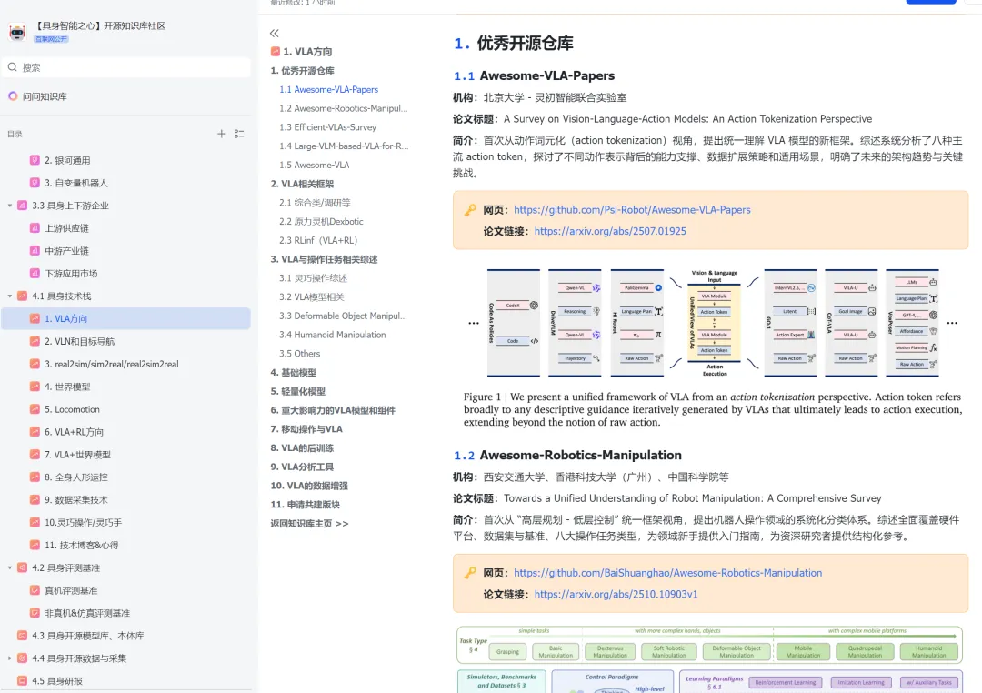
Task: Click the doc icon beside 9. 数据采集技术
Action: point(35,499)
